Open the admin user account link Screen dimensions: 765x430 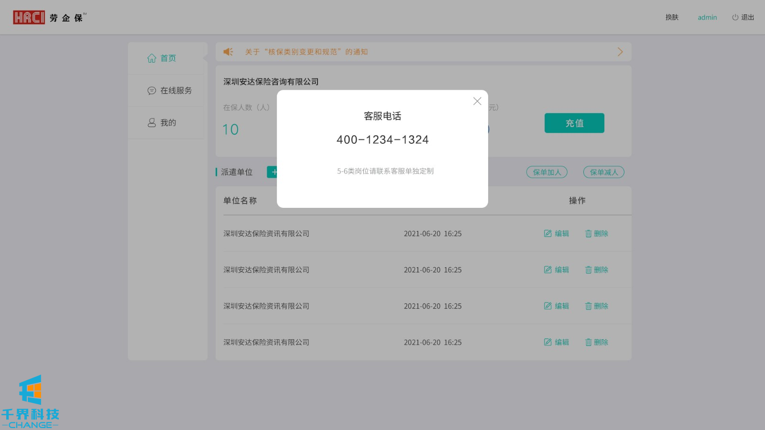tap(707, 17)
